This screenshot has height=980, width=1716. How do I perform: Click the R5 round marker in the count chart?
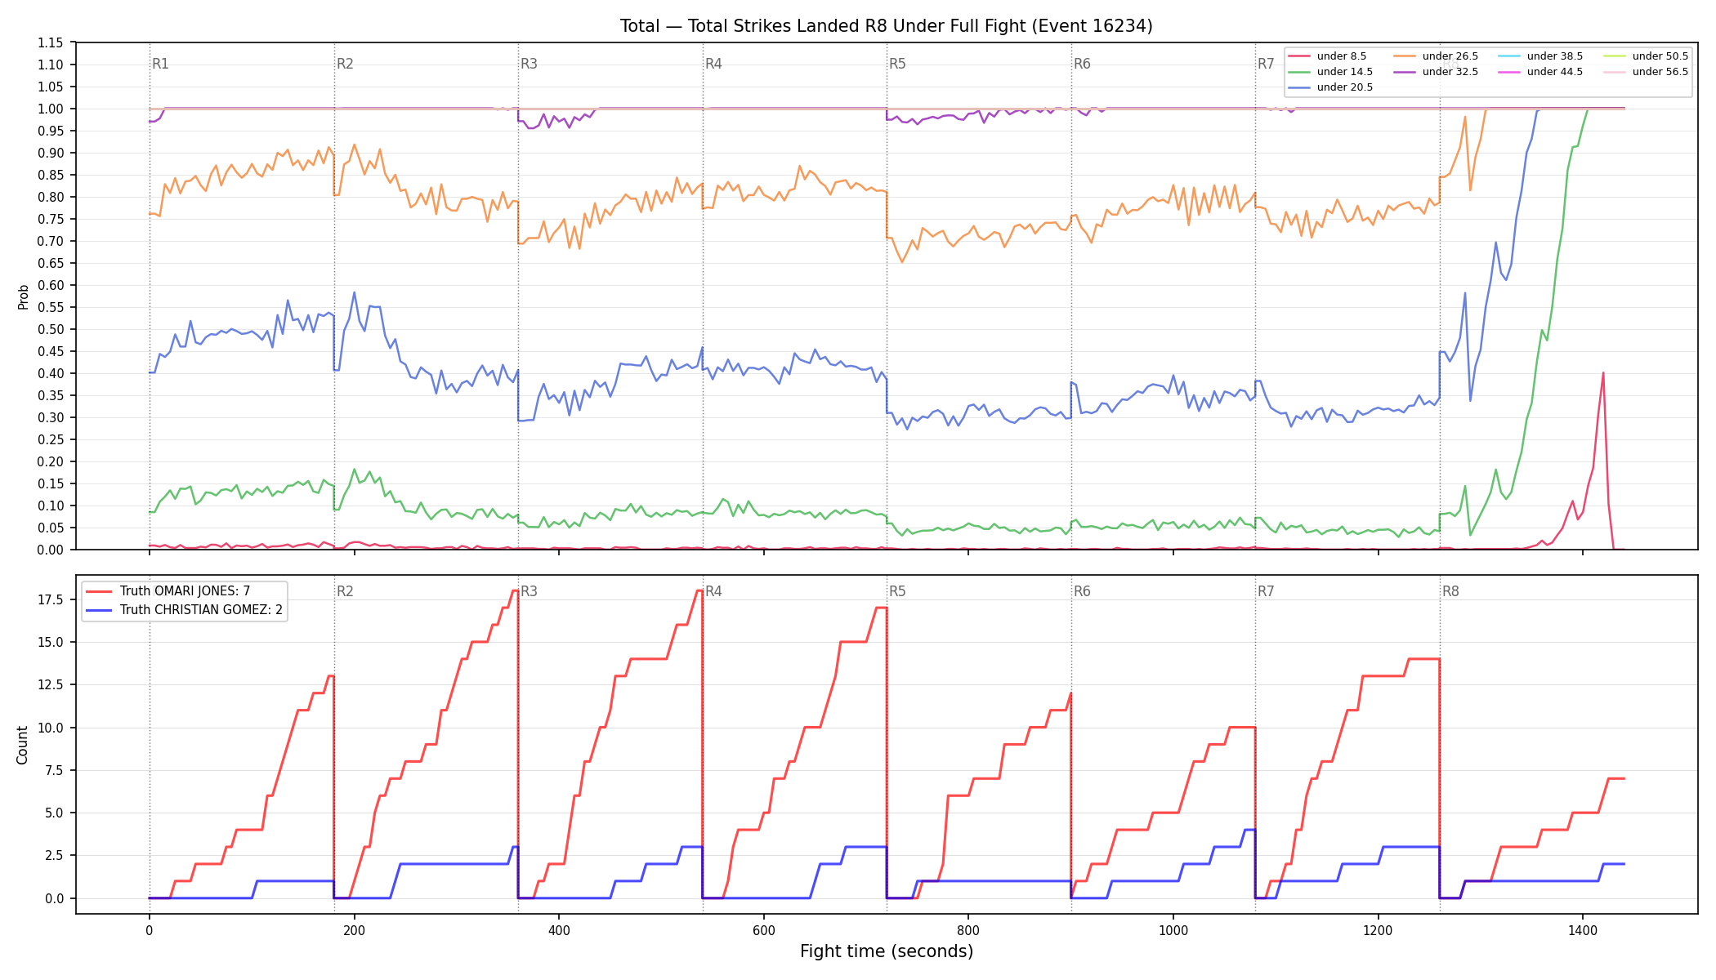tap(897, 591)
